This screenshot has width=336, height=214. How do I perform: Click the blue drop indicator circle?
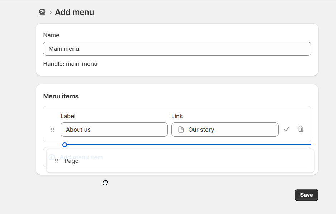[x=65, y=145]
